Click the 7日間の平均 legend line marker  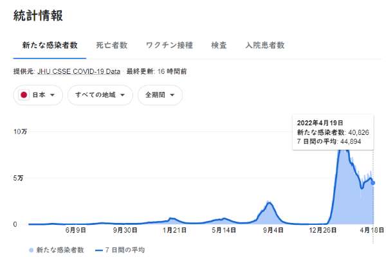tap(99, 249)
